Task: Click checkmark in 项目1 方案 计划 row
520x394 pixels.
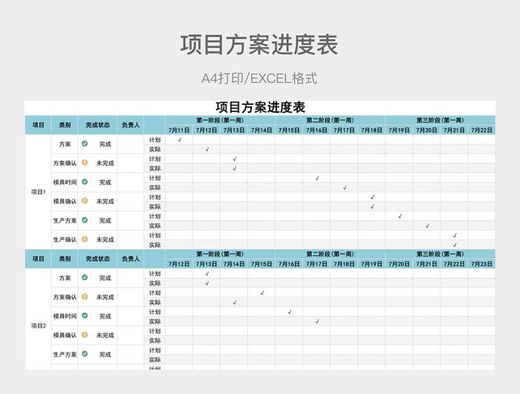Action: (180, 140)
